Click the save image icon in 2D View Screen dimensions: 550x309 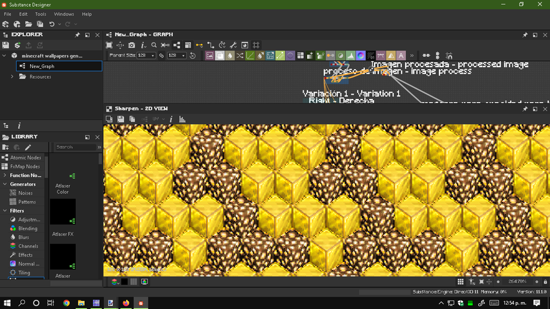pyautogui.click(x=120, y=119)
